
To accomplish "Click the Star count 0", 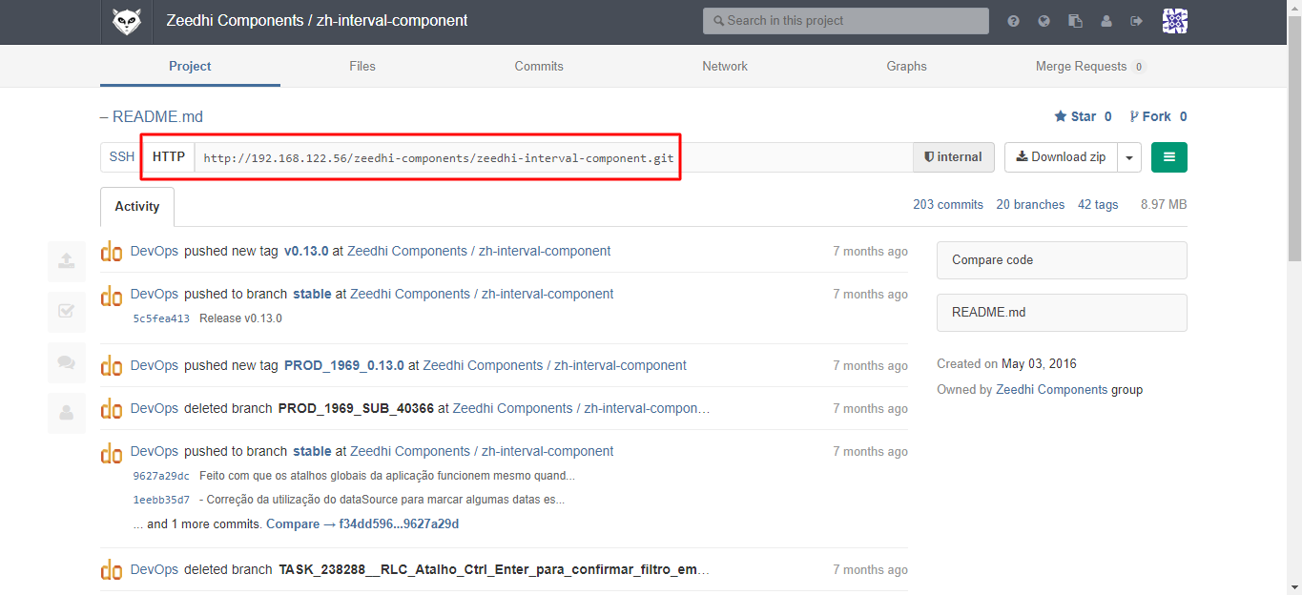I will (x=1107, y=116).
